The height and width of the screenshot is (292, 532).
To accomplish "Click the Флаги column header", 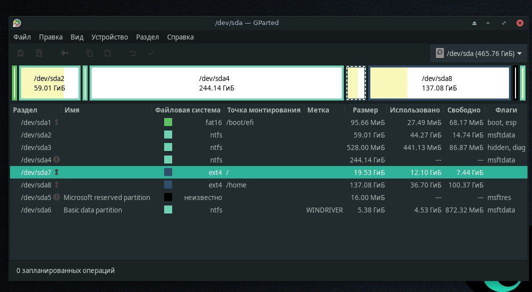I will pos(506,110).
